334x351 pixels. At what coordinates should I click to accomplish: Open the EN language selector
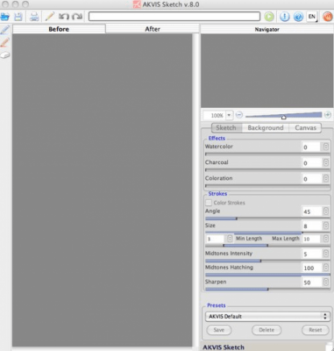[312, 17]
